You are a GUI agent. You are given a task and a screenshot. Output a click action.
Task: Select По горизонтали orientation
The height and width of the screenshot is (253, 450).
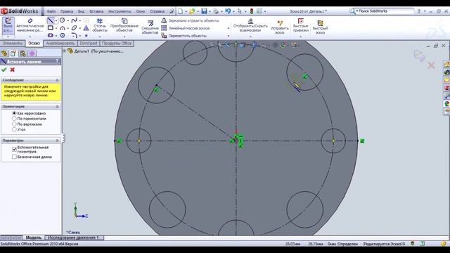click(14, 119)
